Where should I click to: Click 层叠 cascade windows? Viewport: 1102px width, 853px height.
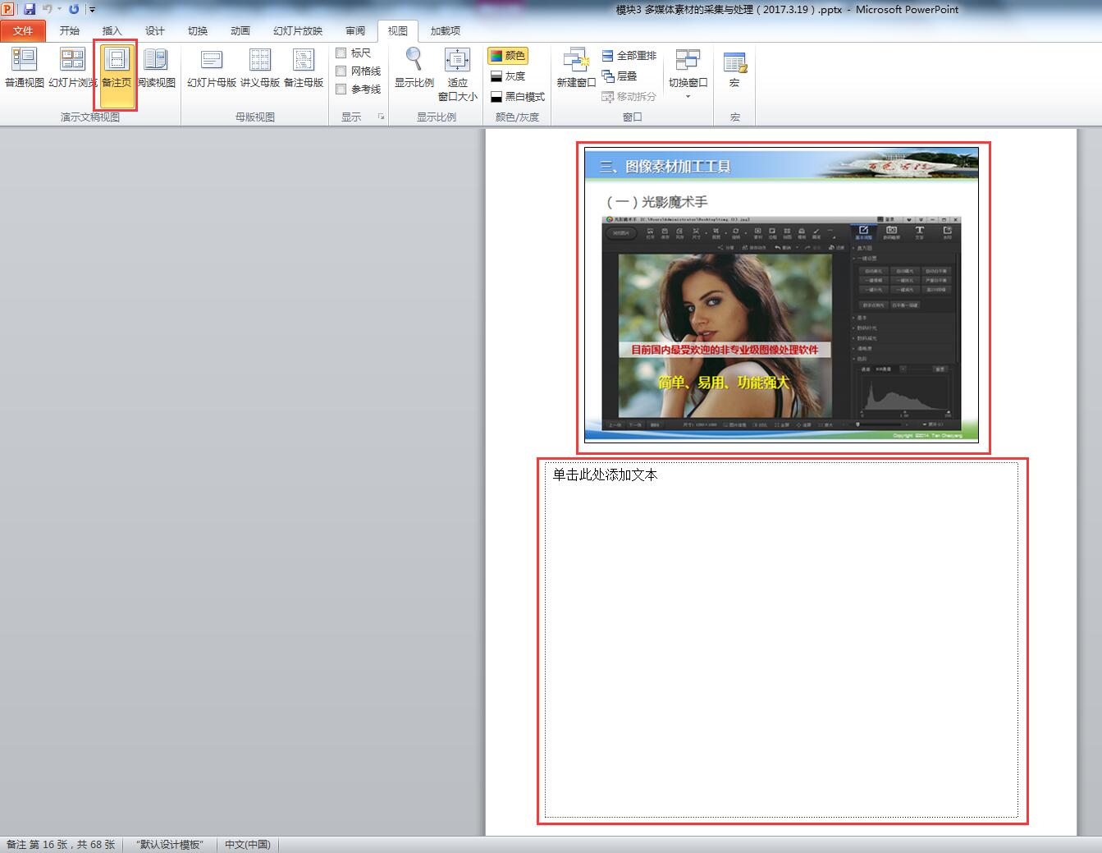coord(620,76)
